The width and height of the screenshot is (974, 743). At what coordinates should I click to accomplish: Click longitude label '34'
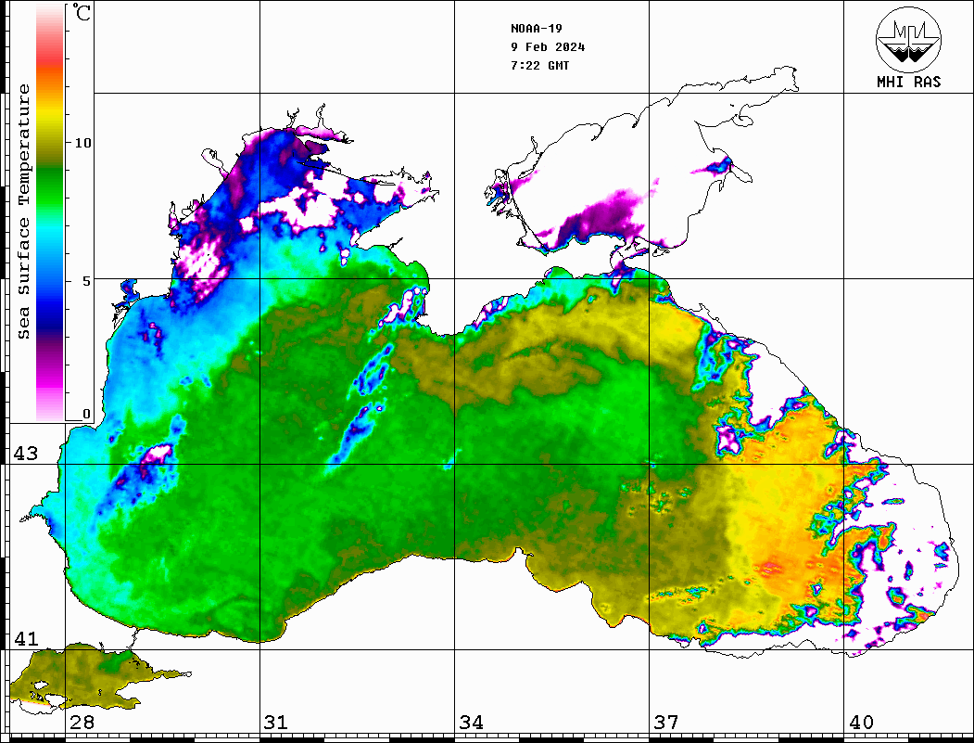coord(471,722)
